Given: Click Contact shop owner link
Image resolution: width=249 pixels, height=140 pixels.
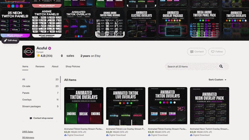Looking at the screenshot, I should 41,118.
